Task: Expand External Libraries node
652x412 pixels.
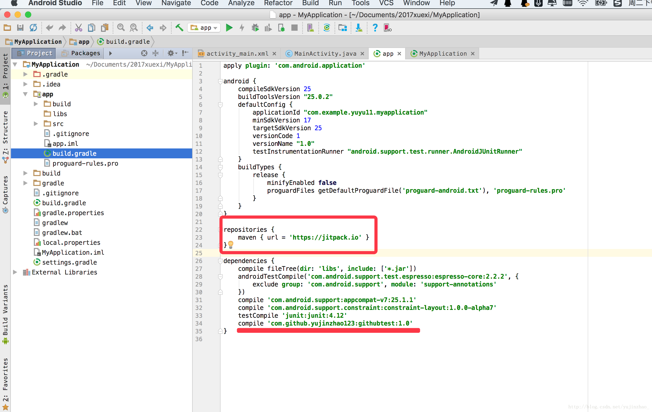Action: tap(15, 272)
